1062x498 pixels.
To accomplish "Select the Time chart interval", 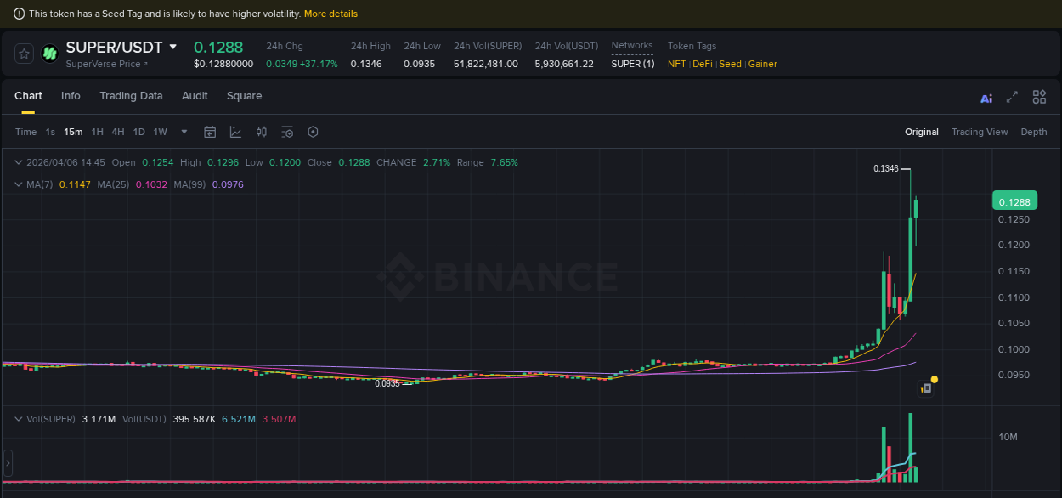I will 26,132.
